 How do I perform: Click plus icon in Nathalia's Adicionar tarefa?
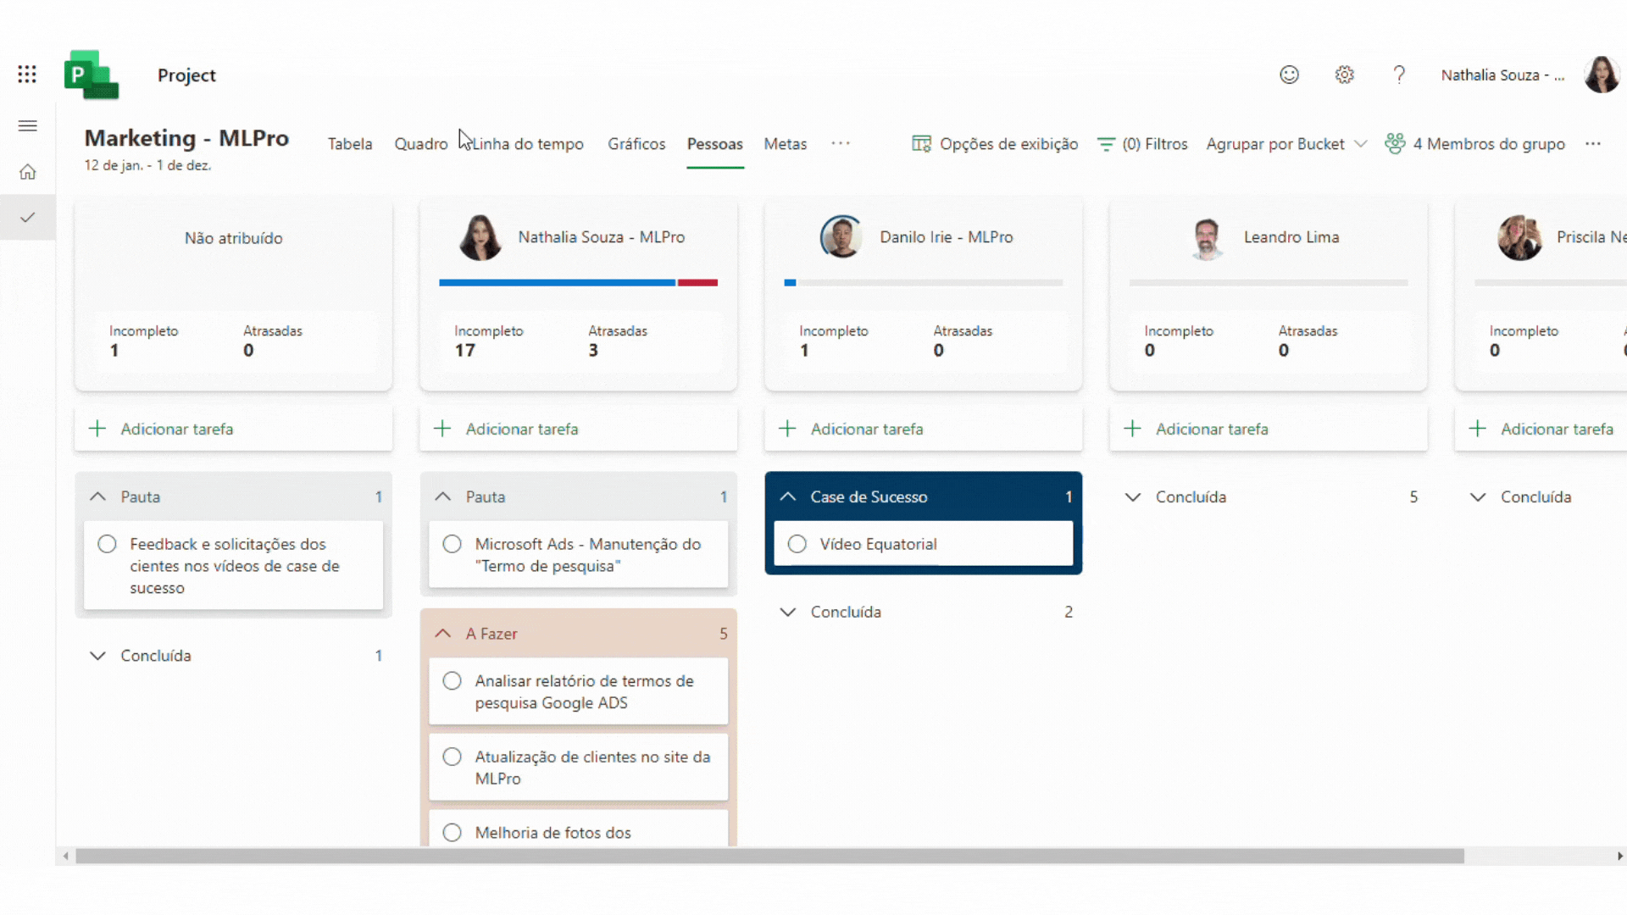click(x=442, y=429)
